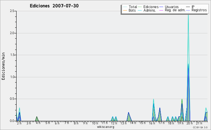Click the green peak near 19 h
Screen dimensions: 211x130
182,110
